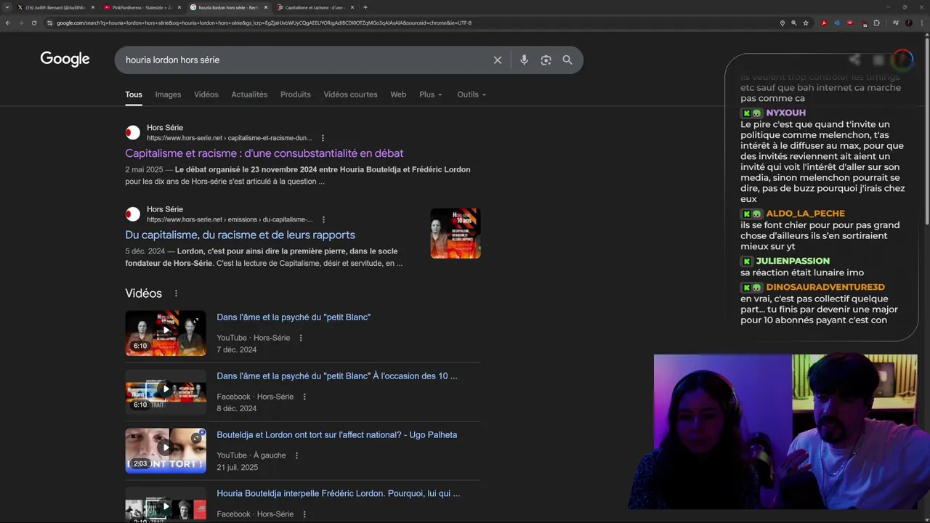Click the Vidéos section heading
This screenshot has width=930, height=523.
tap(143, 293)
